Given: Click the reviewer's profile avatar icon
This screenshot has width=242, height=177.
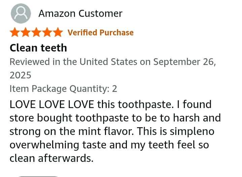Looking at the screenshot, I should click(21, 13).
